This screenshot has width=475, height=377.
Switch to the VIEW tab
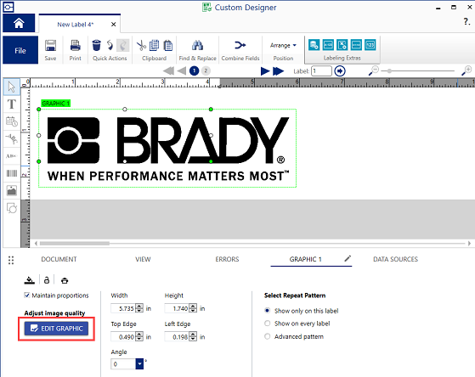(143, 259)
